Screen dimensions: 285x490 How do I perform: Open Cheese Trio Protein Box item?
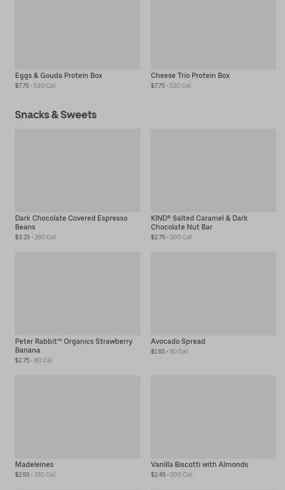(190, 76)
